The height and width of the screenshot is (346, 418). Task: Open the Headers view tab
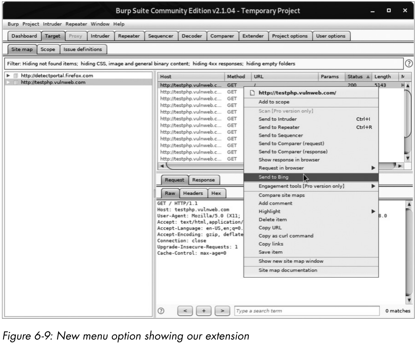click(193, 193)
